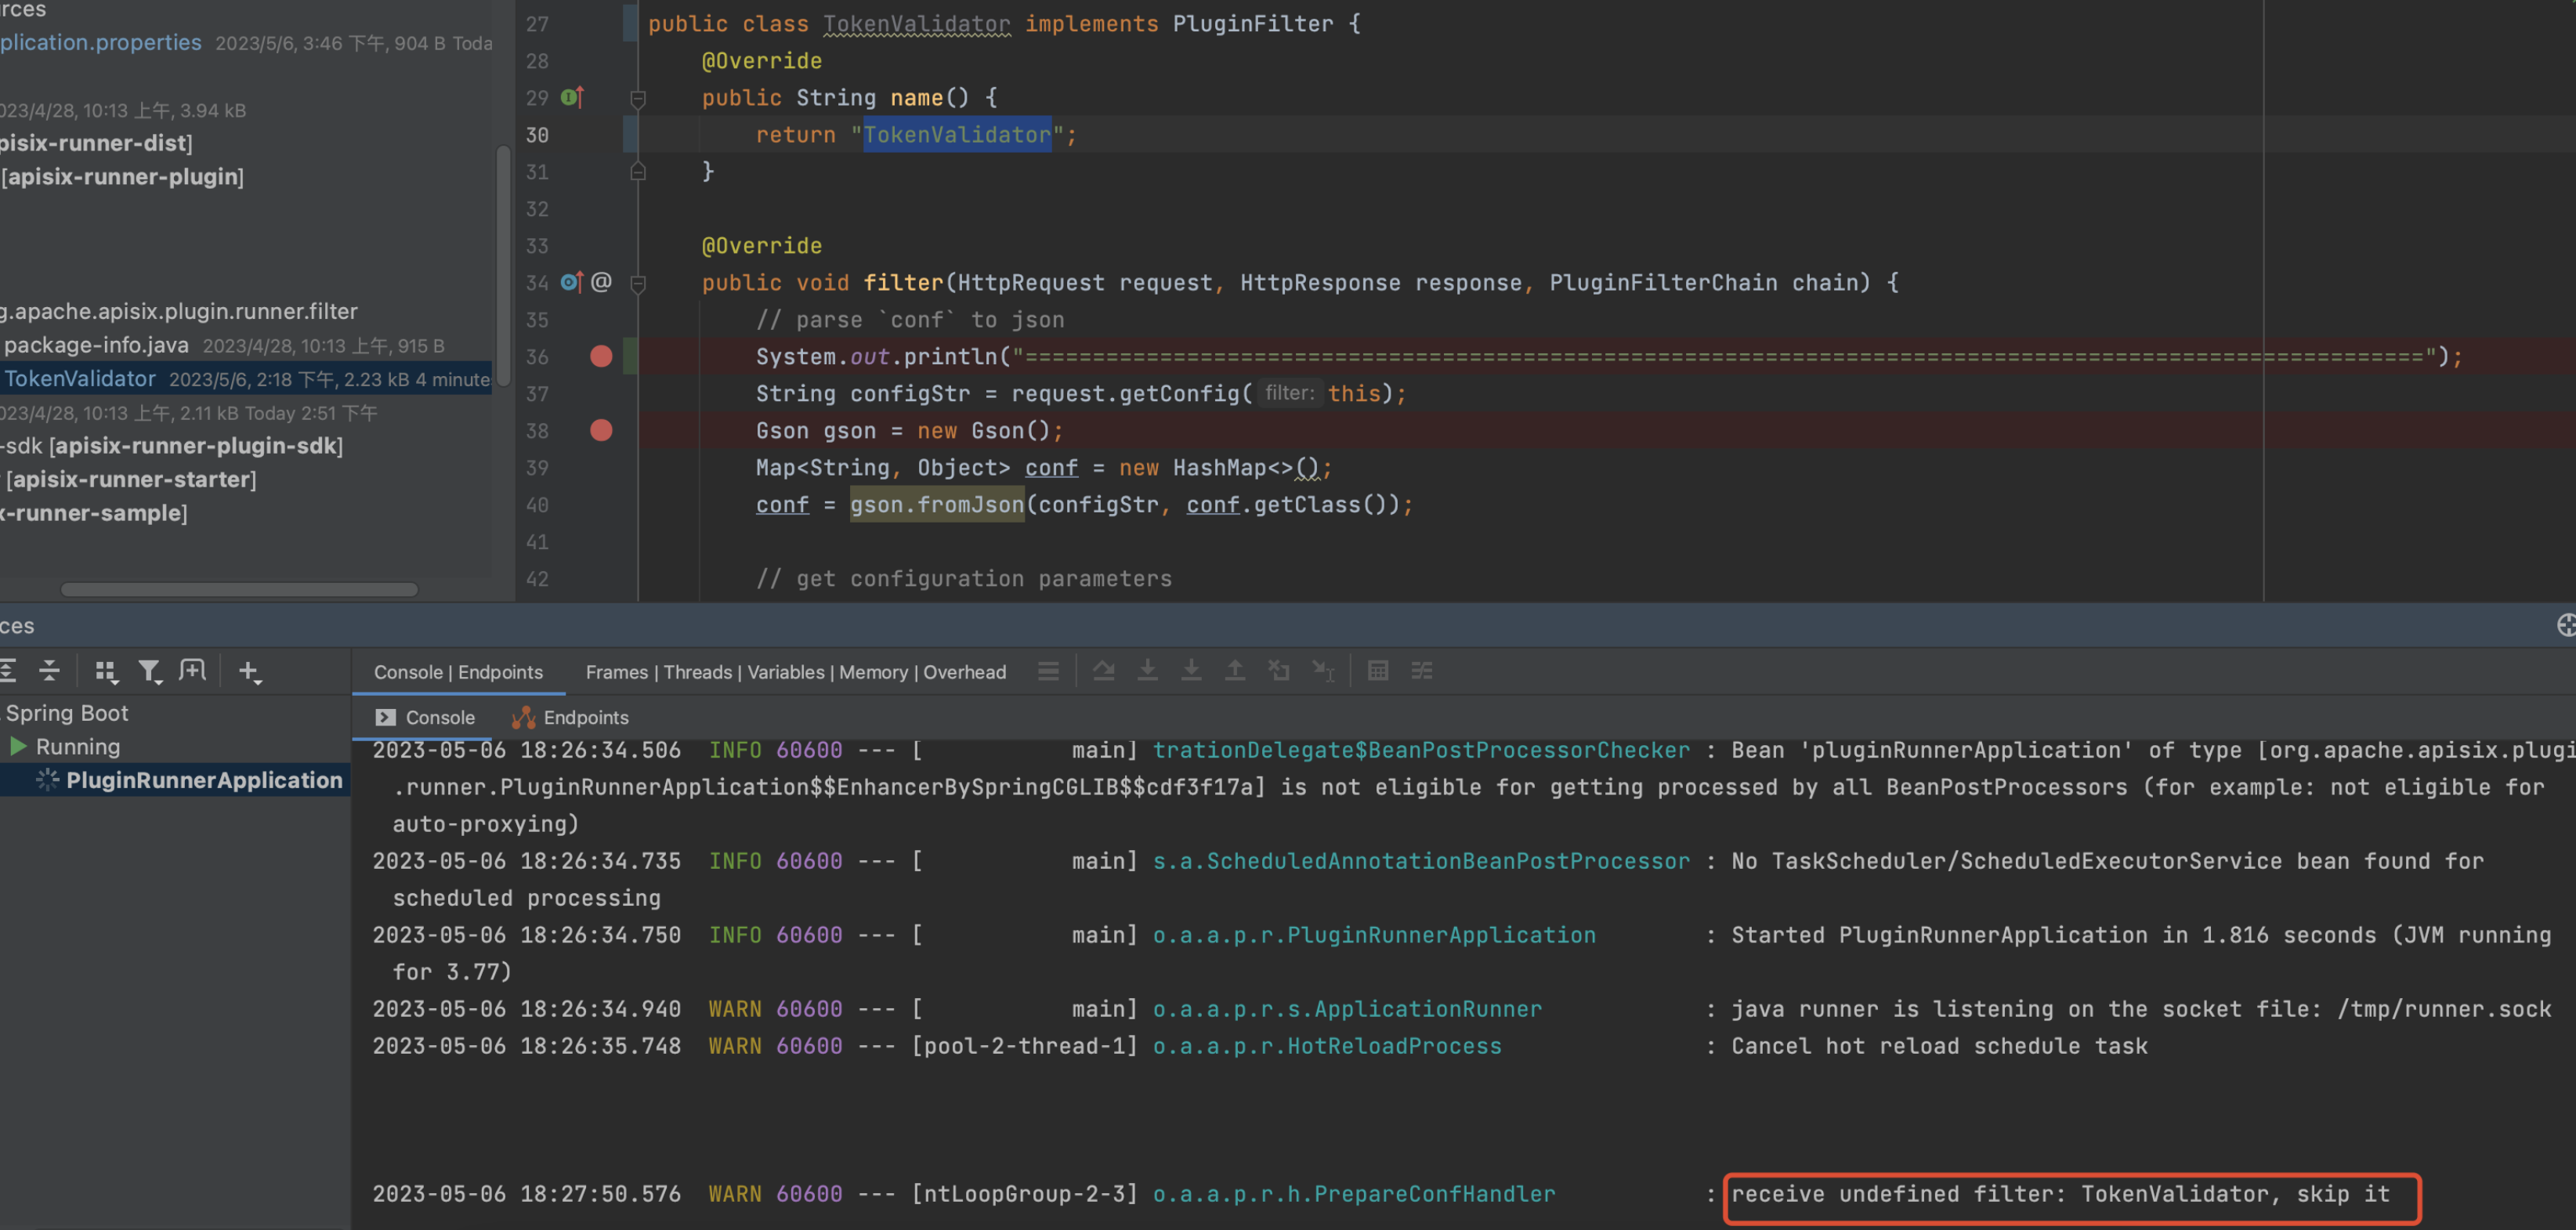Click the o.a.a.p.r.PluginRunnerApplication log link
Viewport: 2576px width, 1230px height.
[1374, 934]
